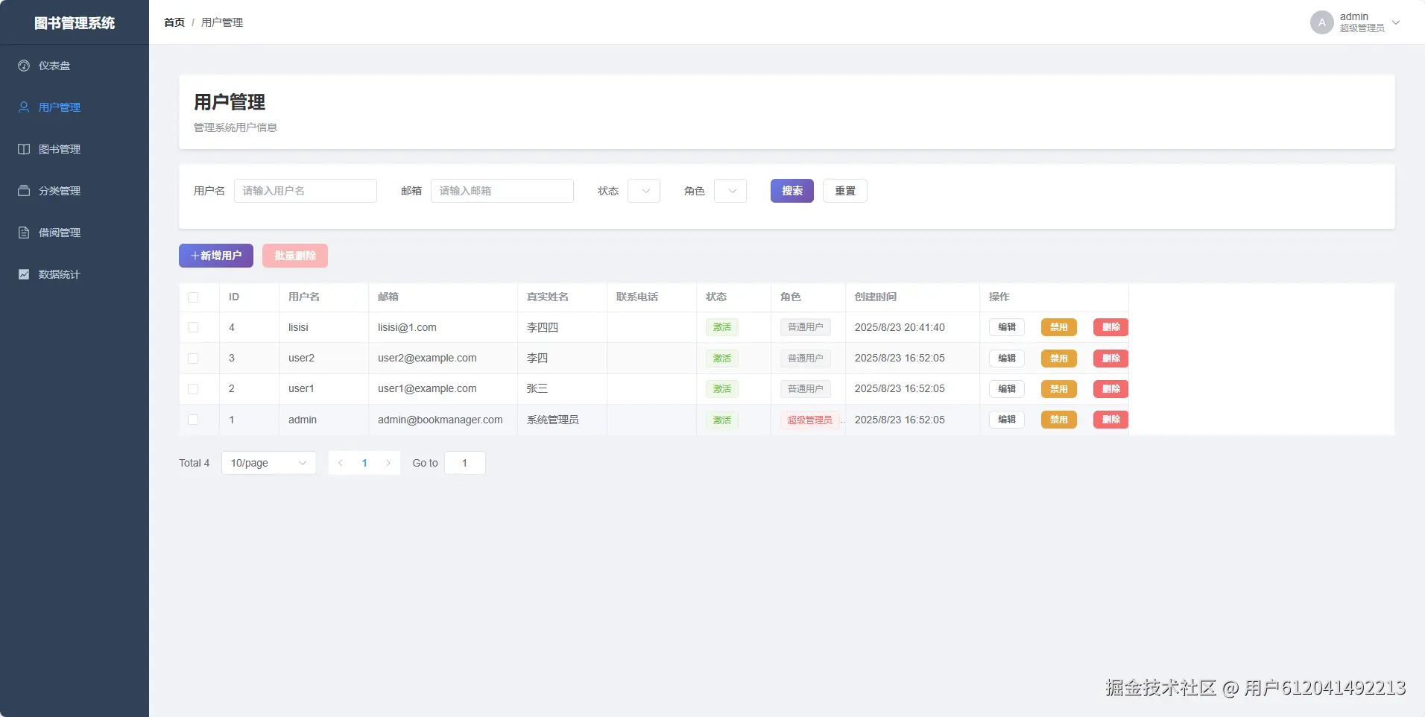Open 分类管理 in the sidebar
The height and width of the screenshot is (717, 1425).
coord(75,191)
